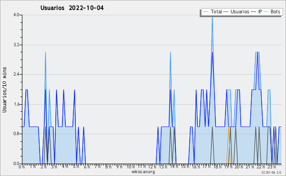286x176 pixels.
Task: Click the '18 h' x-axis label
Action: 217,167
